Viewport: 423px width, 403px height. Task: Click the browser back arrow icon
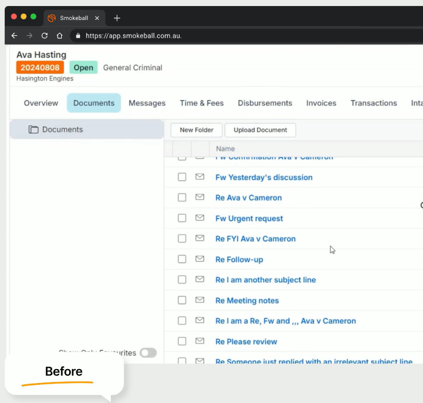tap(15, 36)
